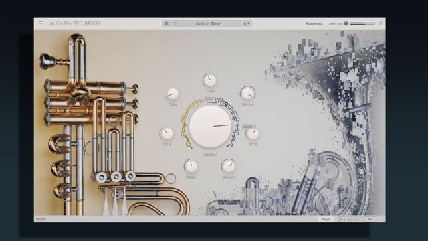Click the Delay knob

[x=191, y=166]
